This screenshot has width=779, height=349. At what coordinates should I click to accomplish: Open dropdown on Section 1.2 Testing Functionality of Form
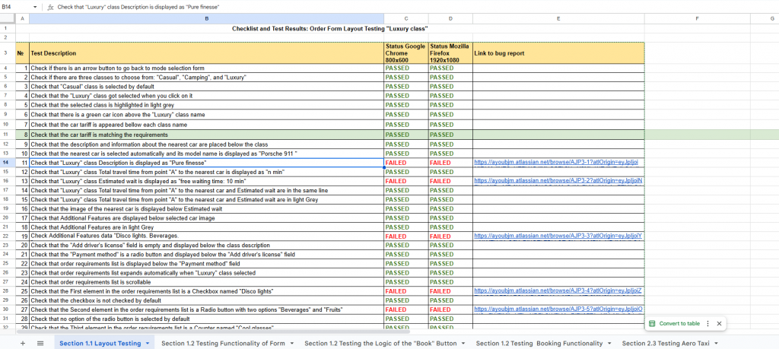[291, 344]
